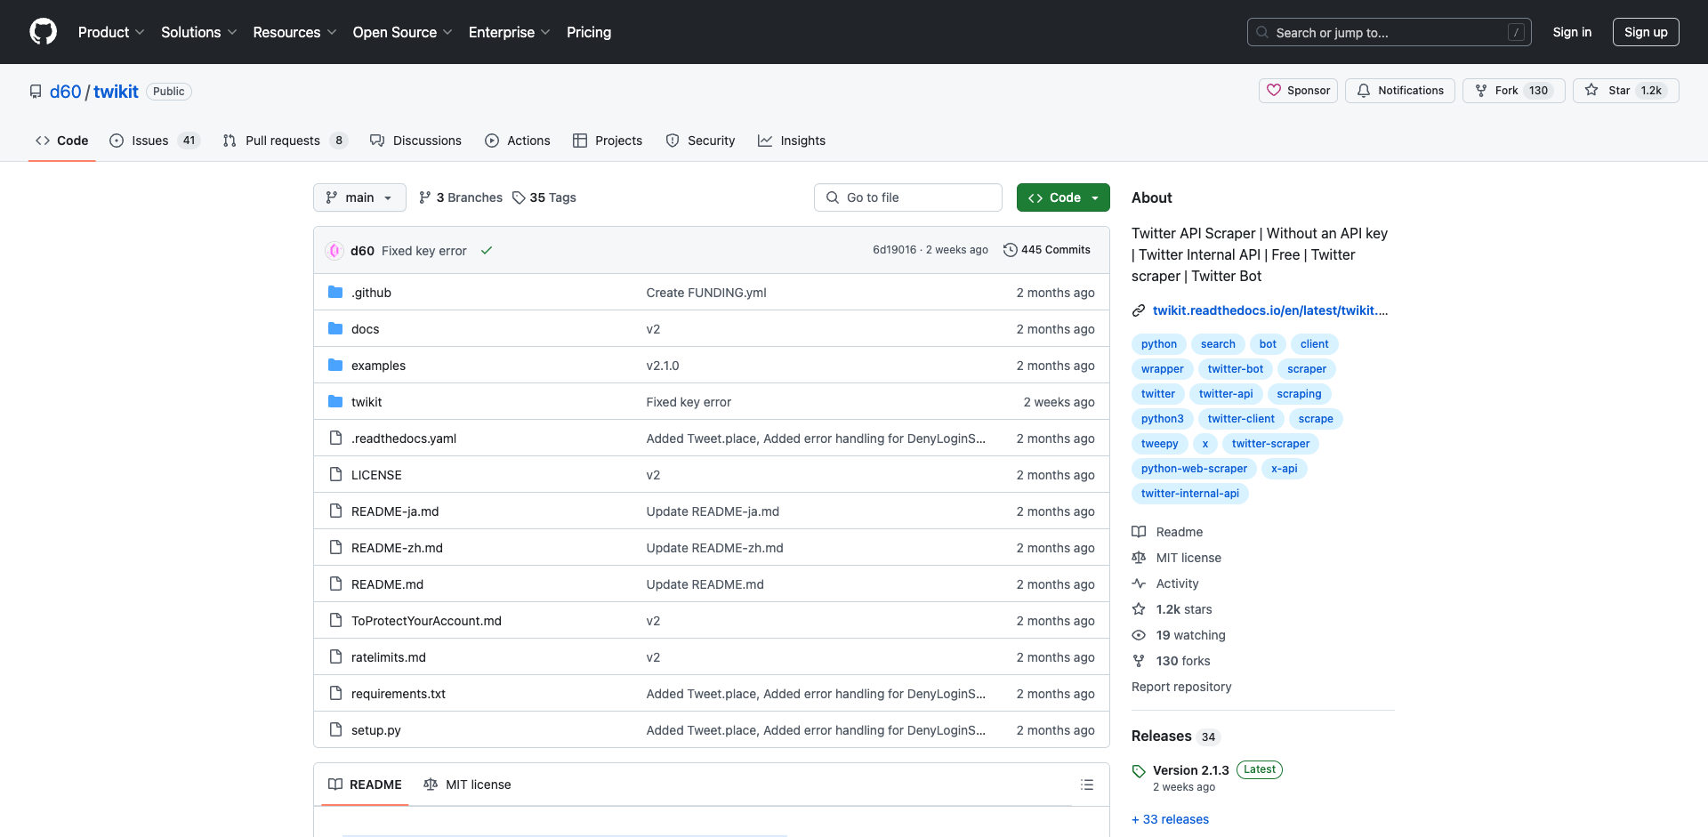1708x837 pixels.
Task: Click in the Search or jump to field
Action: click(x=1389, y=32)
